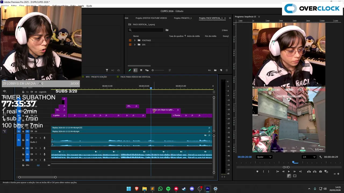Mute audio track A2
This screenshot has height=193, width=344.
pyautogui.click(x=36, y=148)
